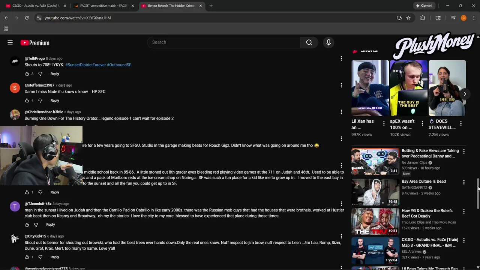The image size is (480, 270).
Task: Switch to FACEIT competitive match tab
Action: [104, 6]
